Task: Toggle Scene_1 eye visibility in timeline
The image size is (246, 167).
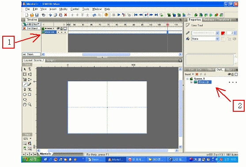Action: 58,28
